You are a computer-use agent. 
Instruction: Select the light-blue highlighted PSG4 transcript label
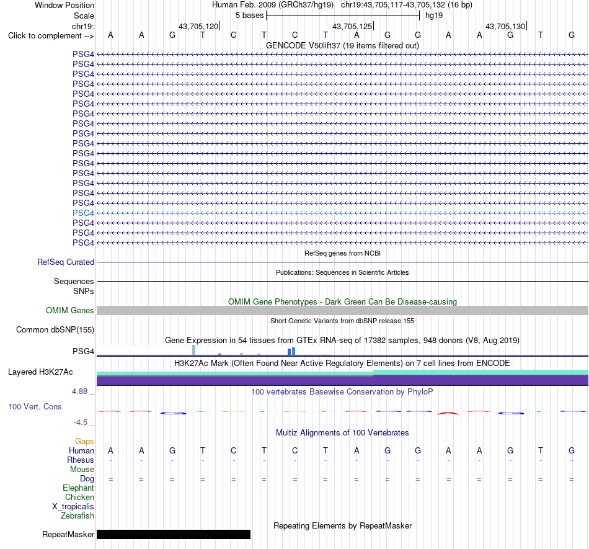pyautogui.click(x=84, y=213)
